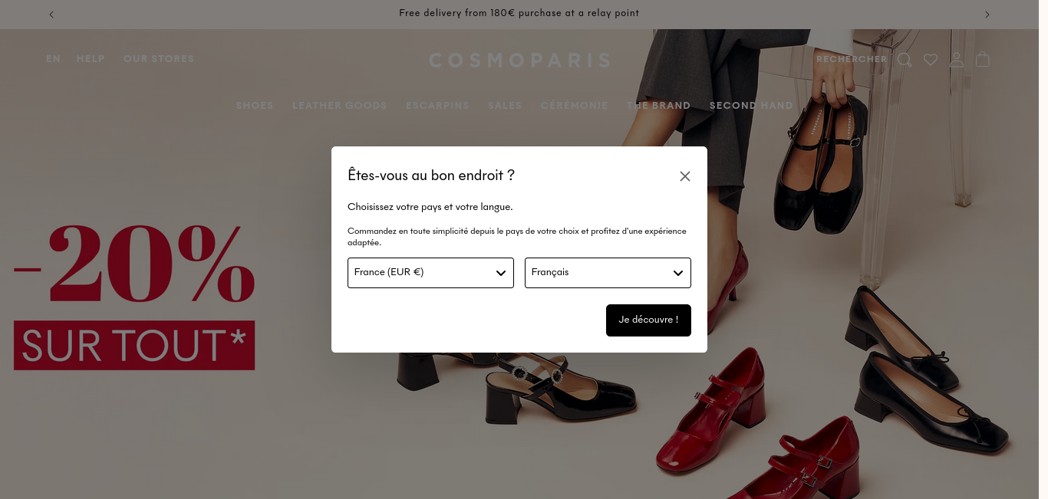This screenshot has height=499, width=1048.
Task: Select THE BRAND navigation item
Action: pos(659,106)
